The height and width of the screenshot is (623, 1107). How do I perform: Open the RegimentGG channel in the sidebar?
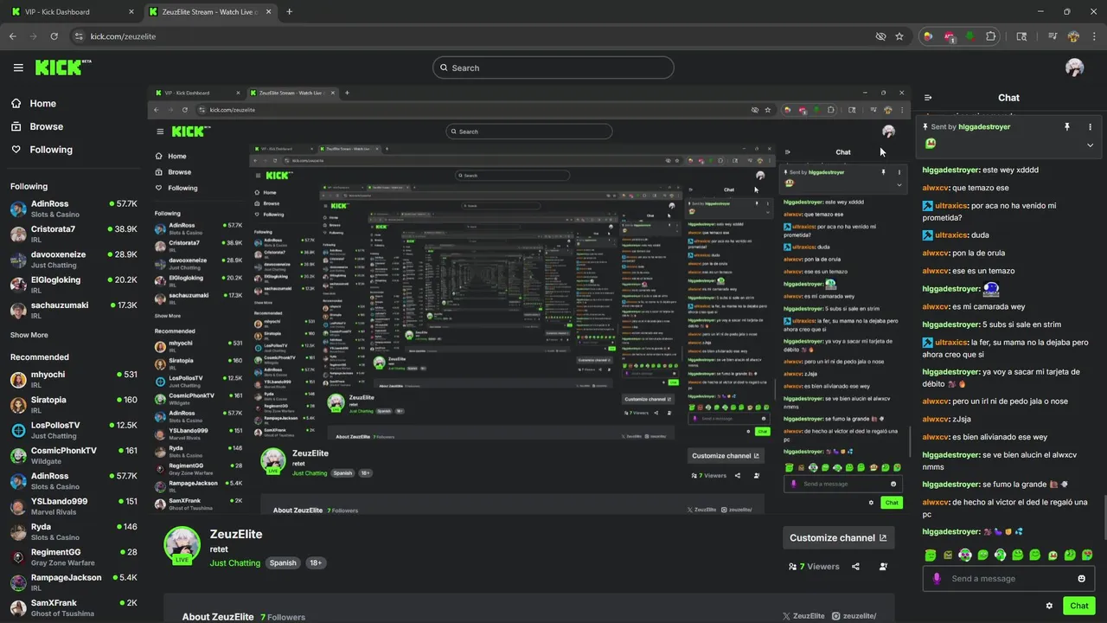[74, 556]
